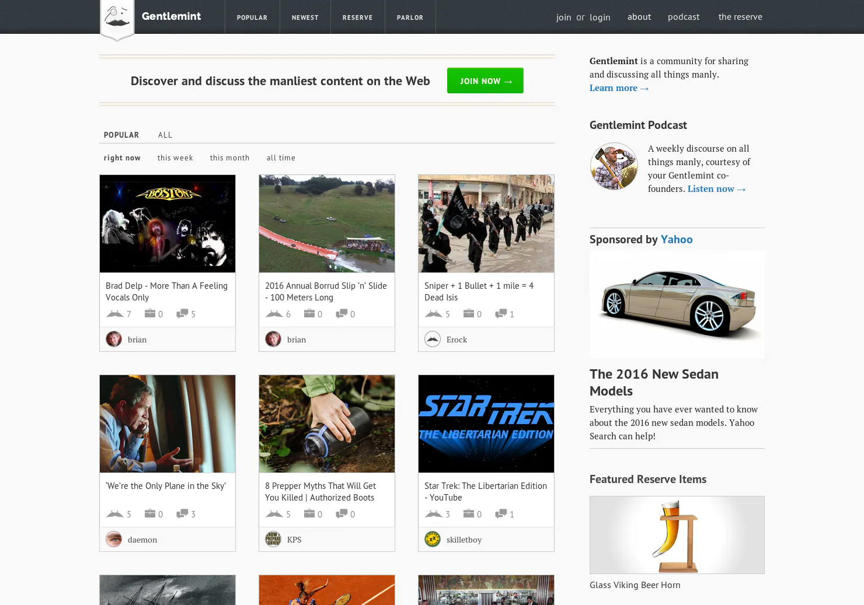This screenshot has height=605, width=864.
Task: Click skilletboy's avatar icon
Action: 433,539
